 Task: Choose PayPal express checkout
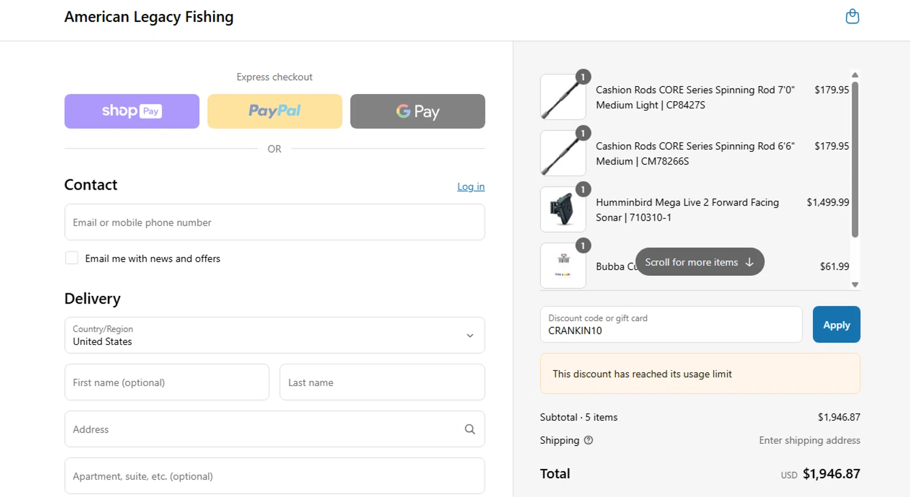pos(274,111)
